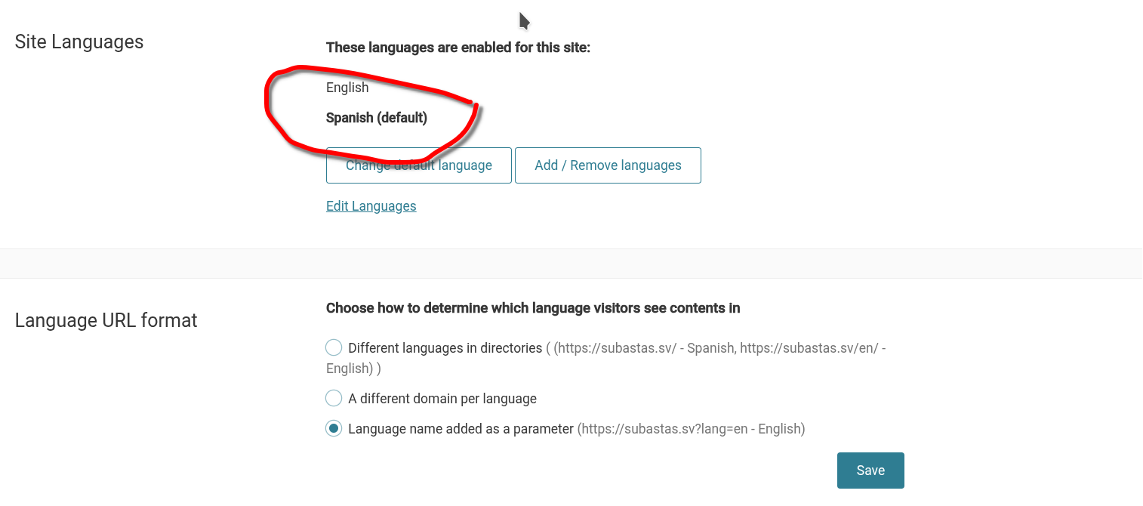The height and width of the screenshot is (506, 1143).
Task: Click the gray divider band between the sections
Action: click(x=571, y=264)
